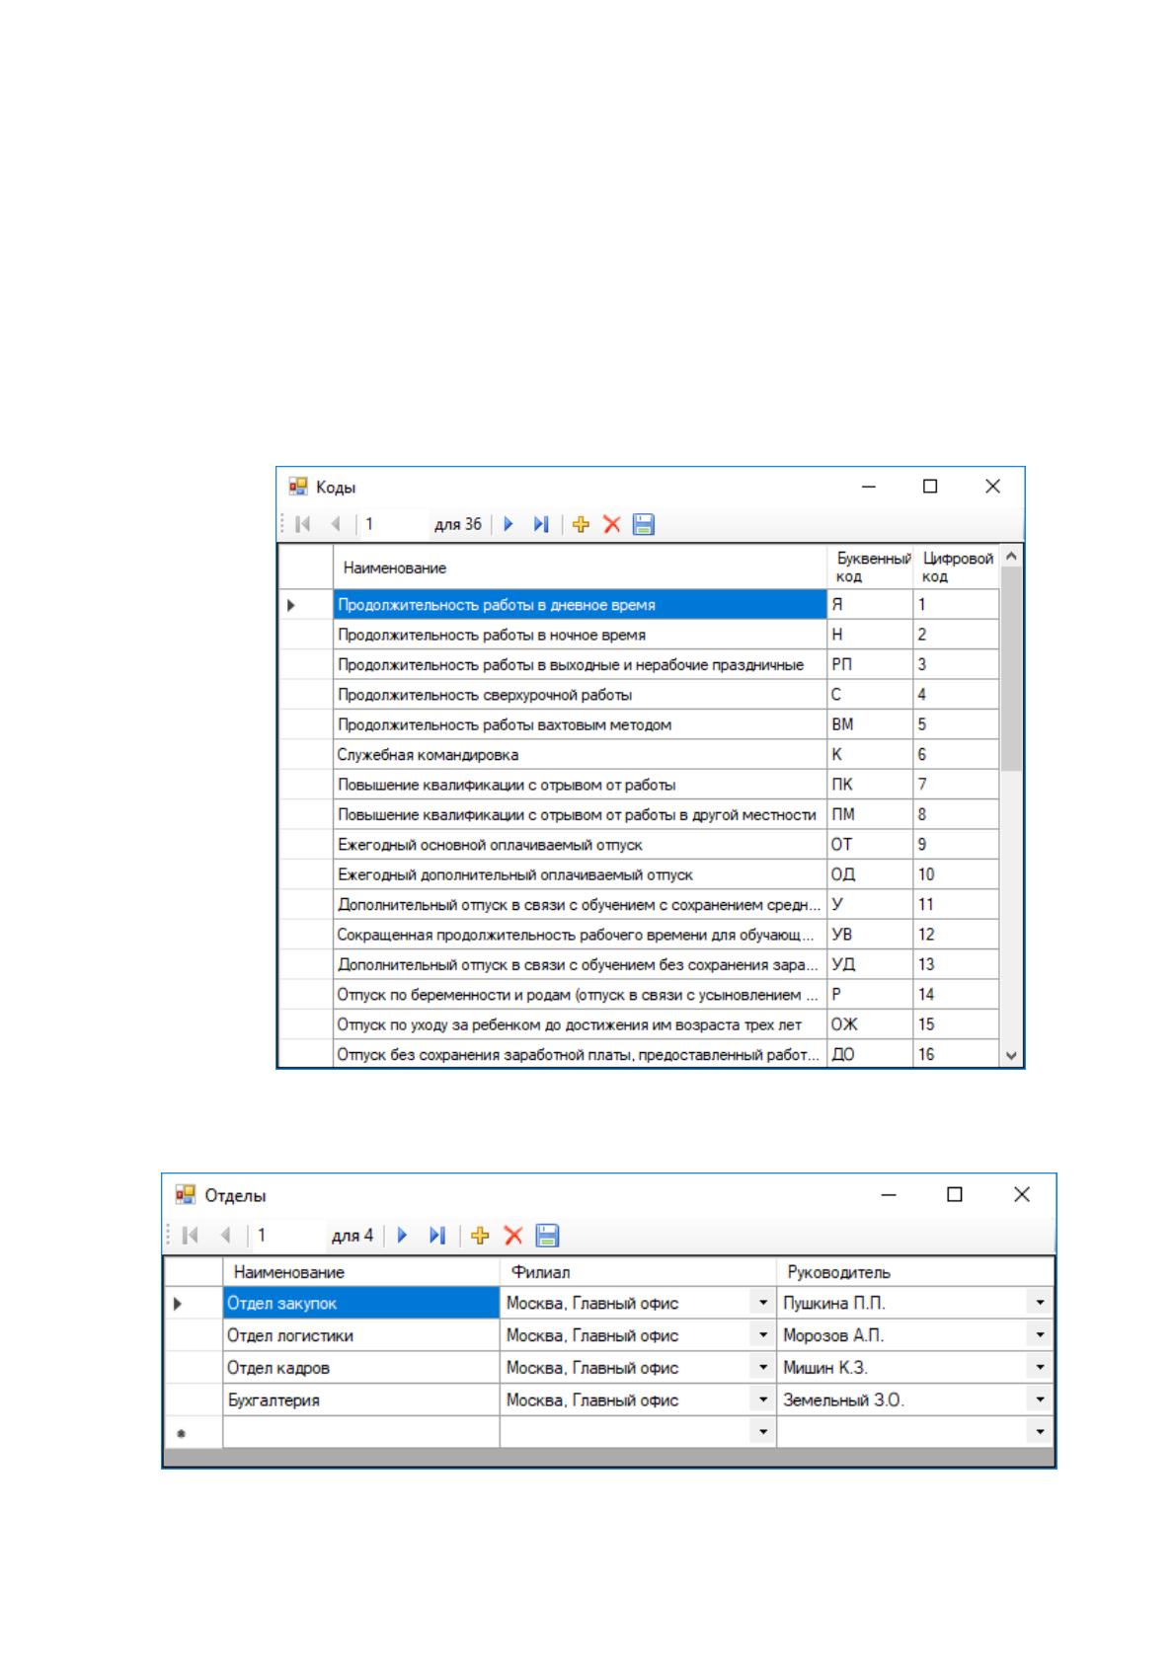Click scroll up arrow in Коды grid
This screenshot has width=1175, height=1662.
[x=1011, y=557]
